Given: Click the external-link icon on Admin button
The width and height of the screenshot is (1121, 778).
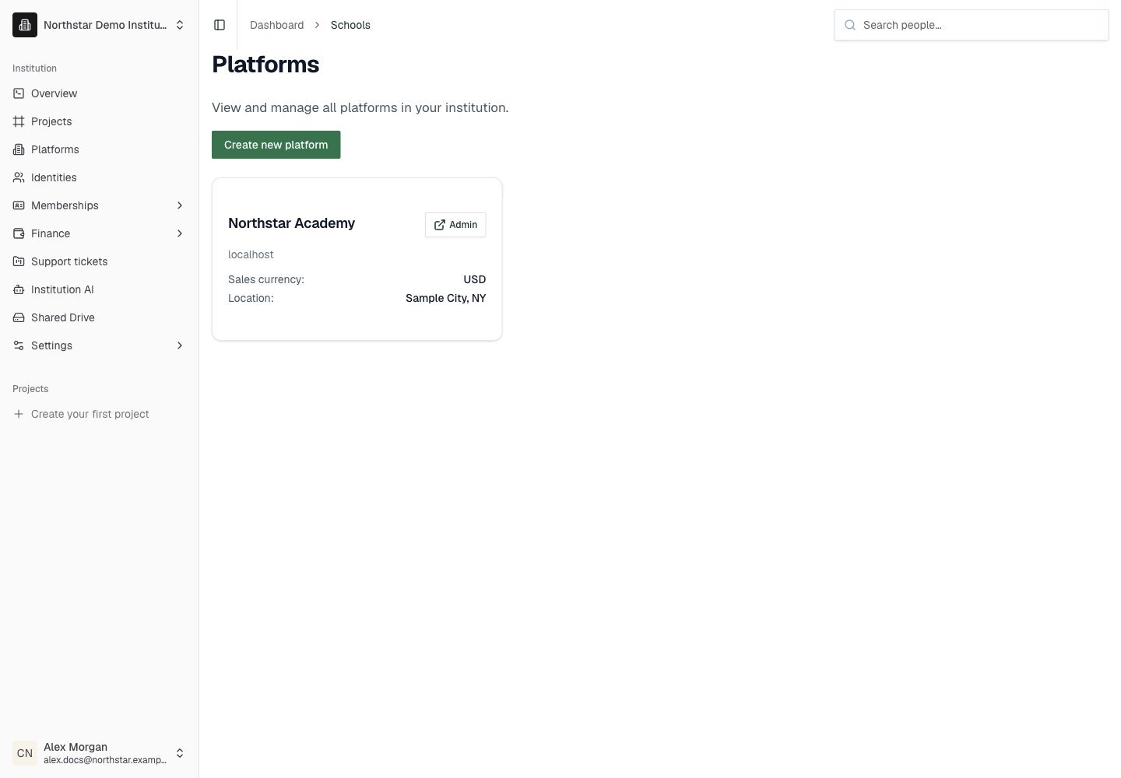Looking at the screenshot, I should tap(440, 225).
